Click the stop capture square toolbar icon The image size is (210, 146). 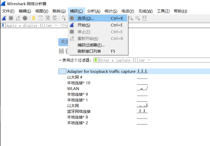[x=11, y=18]
